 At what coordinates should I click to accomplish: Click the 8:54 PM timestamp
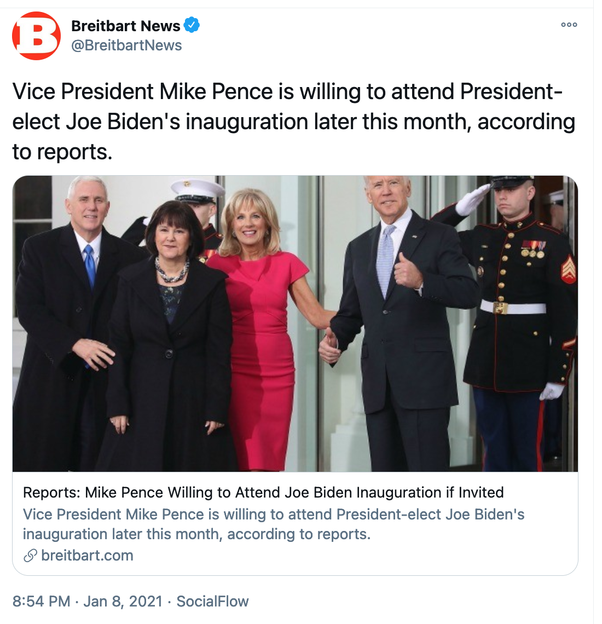tap(41, 602)
